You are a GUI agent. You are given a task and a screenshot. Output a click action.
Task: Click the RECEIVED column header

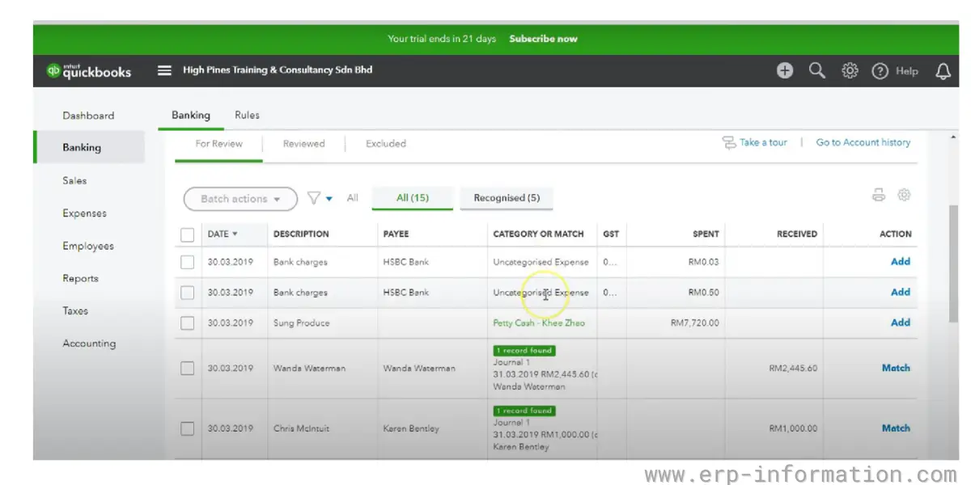[797, 234]
